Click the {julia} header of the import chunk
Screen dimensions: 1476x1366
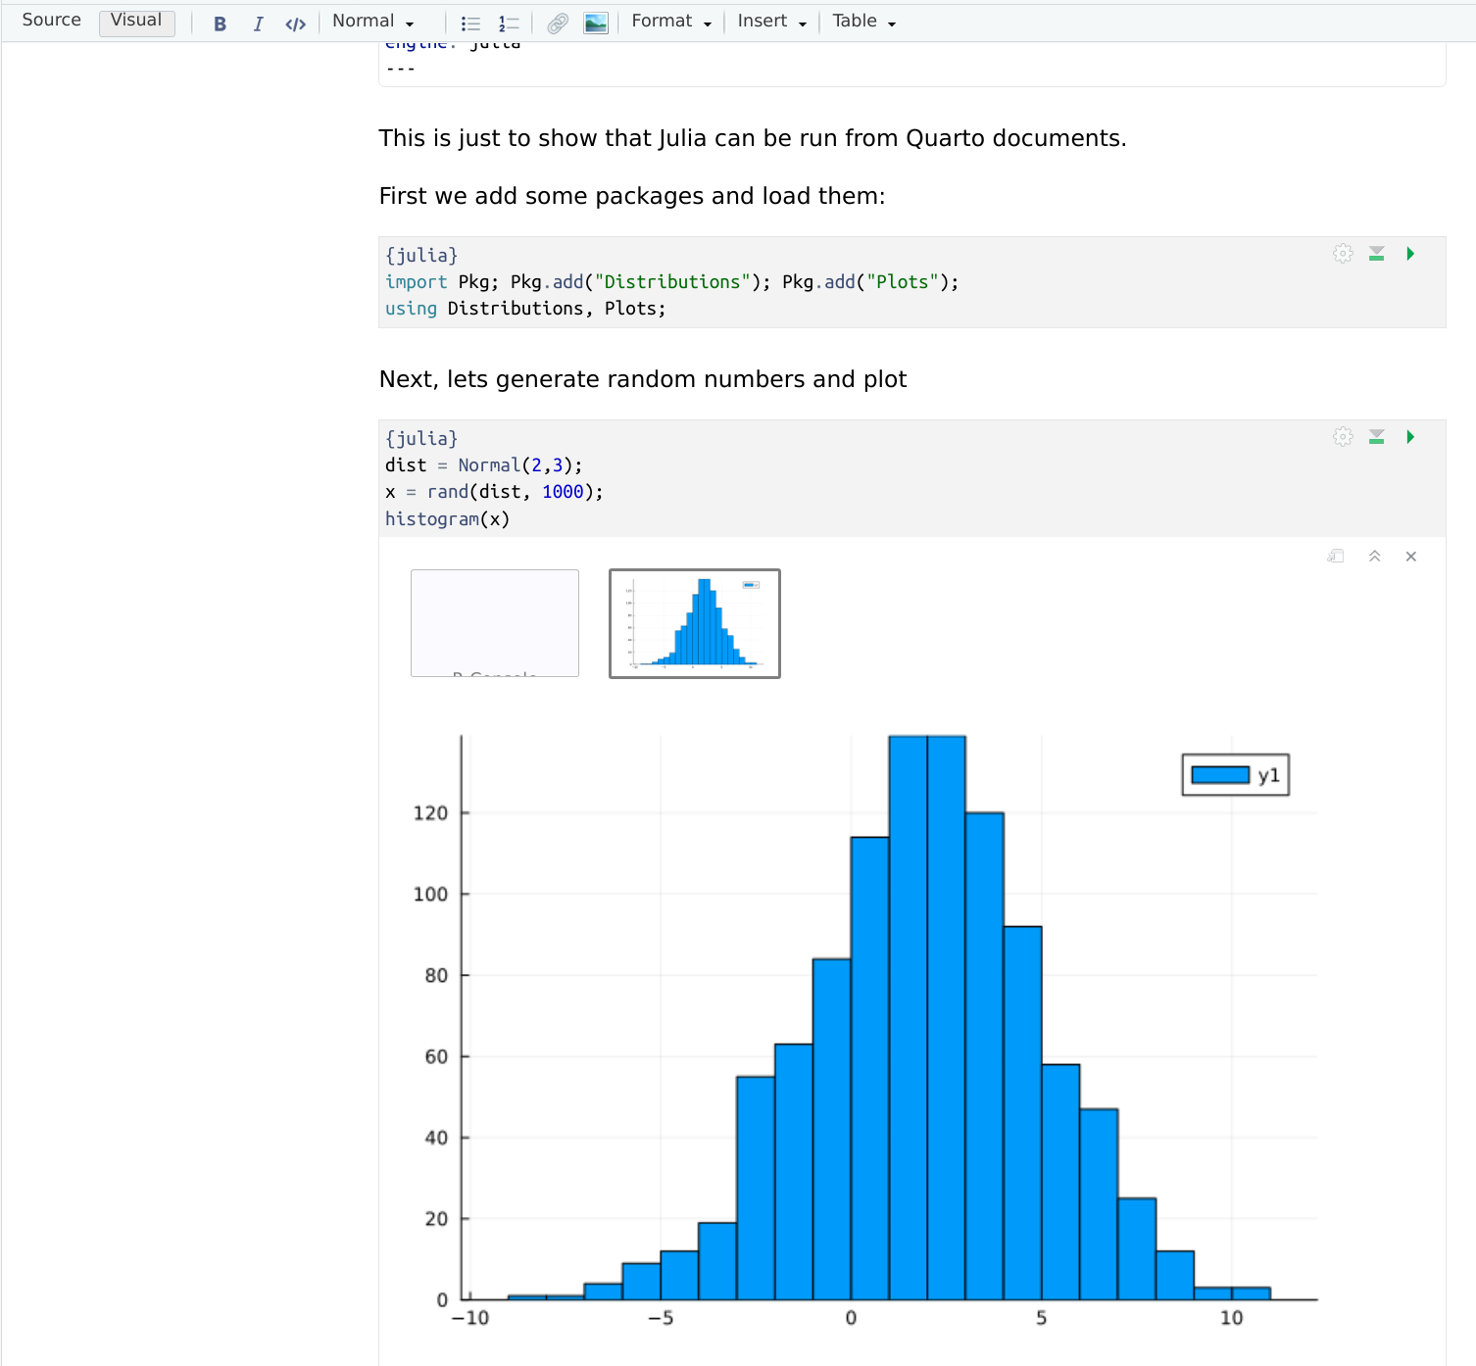pos(421,256)
